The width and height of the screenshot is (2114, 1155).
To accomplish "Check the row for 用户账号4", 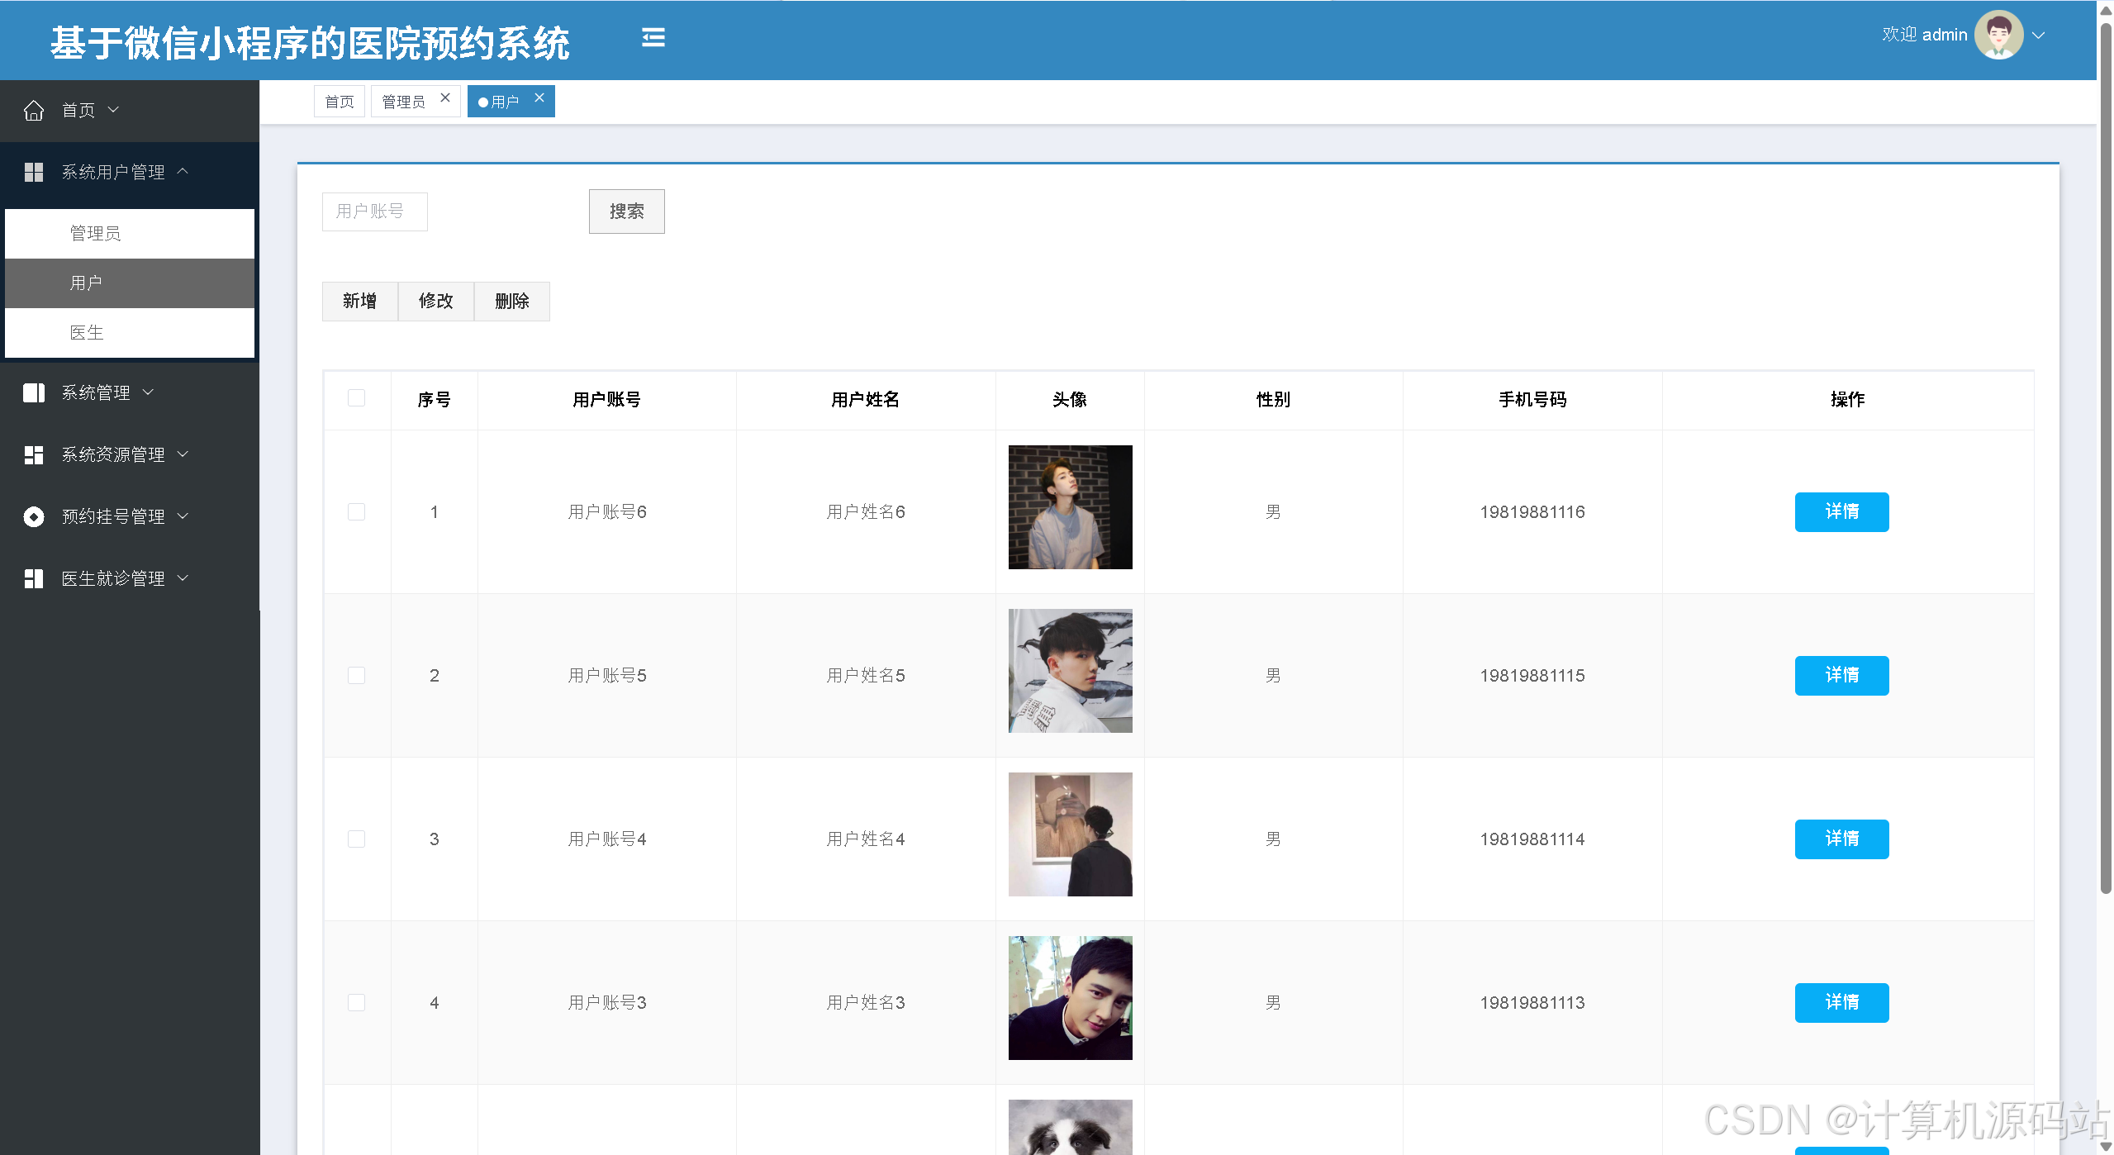I will point(356,839).
